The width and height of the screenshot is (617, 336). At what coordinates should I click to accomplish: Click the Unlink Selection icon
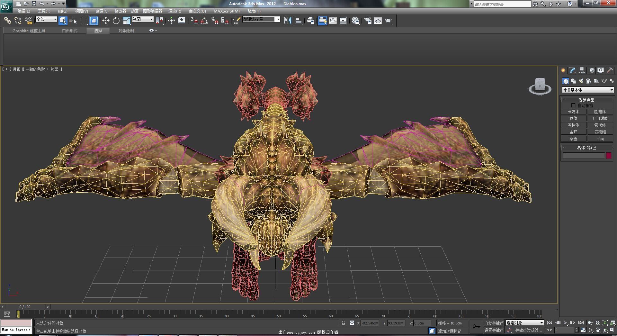tap(18, 21)
